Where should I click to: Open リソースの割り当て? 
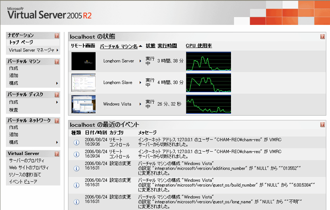[25, 175]
